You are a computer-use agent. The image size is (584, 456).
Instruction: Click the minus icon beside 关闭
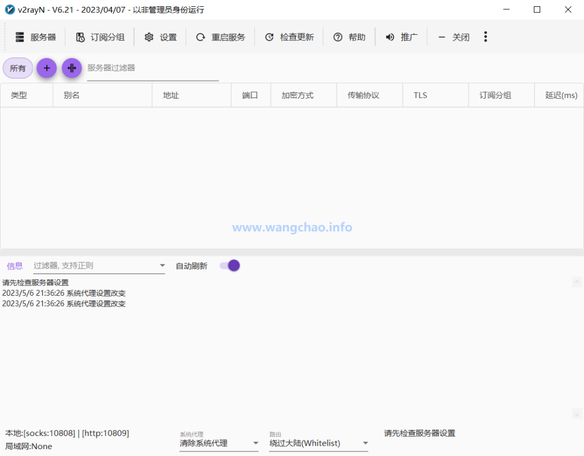point(442,37)
